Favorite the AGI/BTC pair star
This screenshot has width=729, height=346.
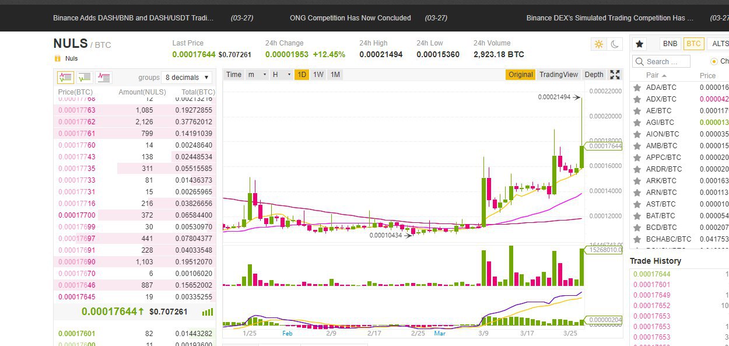637,123
